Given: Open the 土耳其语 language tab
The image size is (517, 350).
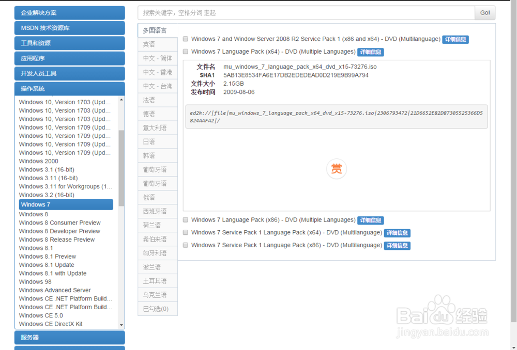Looking at the screenshot, I should [158, 281].
